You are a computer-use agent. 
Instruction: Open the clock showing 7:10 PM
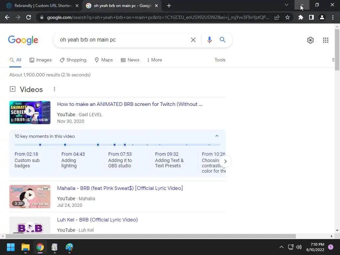[315, 247]
